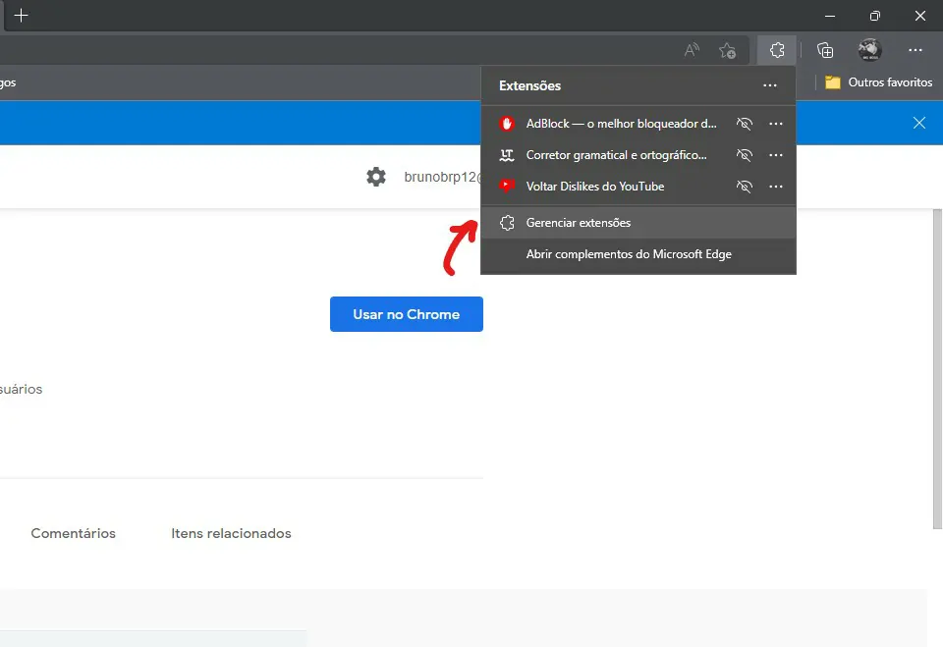Switch to the Itens relacionados tab
The width and height of the screenshot is (943, 647).
(x=231, y=533)
